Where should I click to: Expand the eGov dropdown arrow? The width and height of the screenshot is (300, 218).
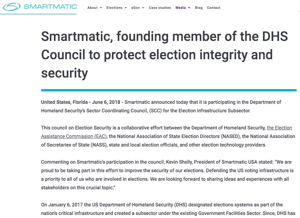click(143, 8)
